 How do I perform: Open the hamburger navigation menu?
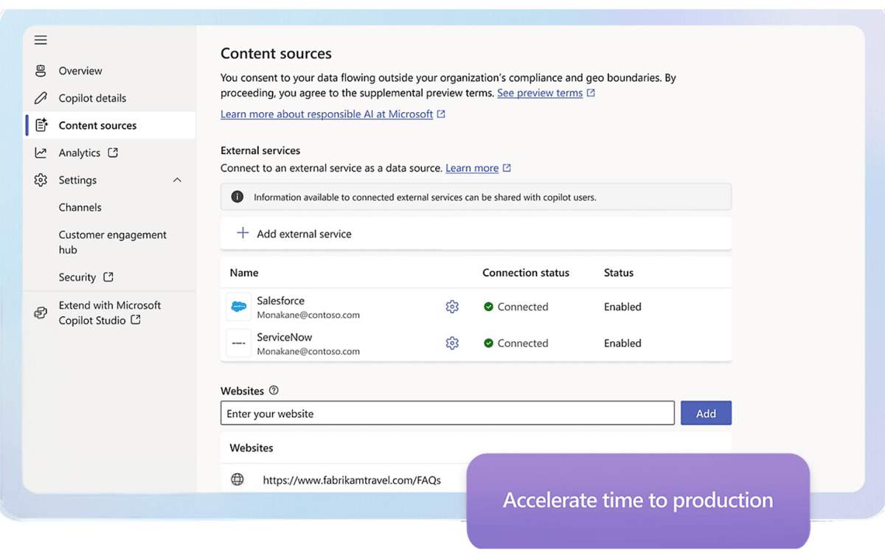(41, 40)
